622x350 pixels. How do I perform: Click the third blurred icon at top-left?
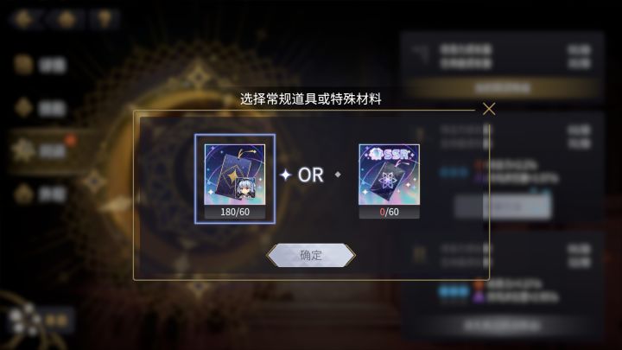[x=105, y=19]
